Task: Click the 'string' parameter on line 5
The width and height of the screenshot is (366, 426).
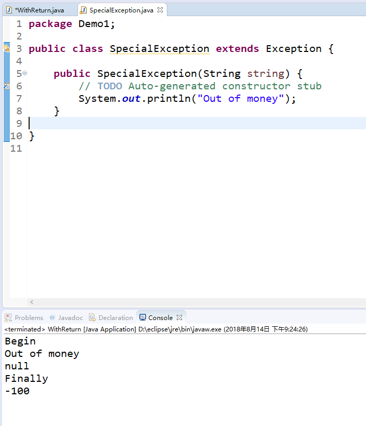Action: pos(266,74)
